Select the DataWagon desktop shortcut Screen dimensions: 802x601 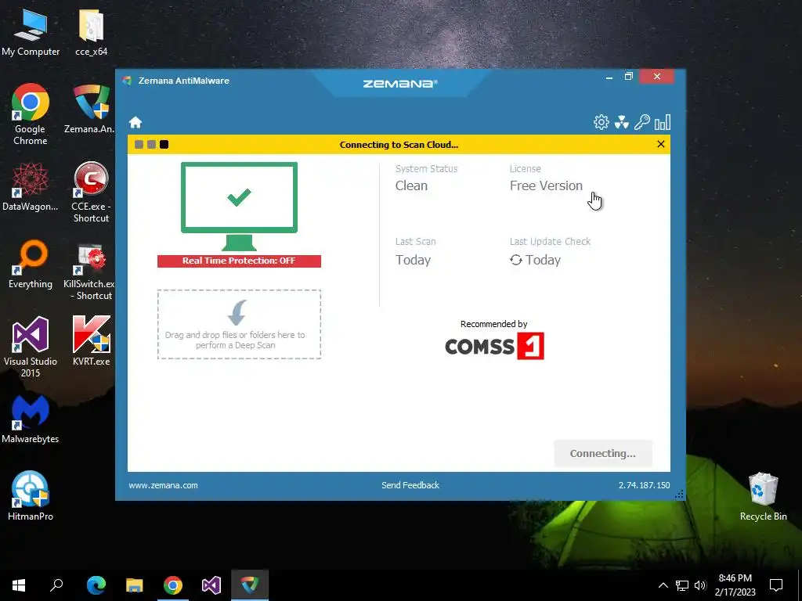point(31,186)
